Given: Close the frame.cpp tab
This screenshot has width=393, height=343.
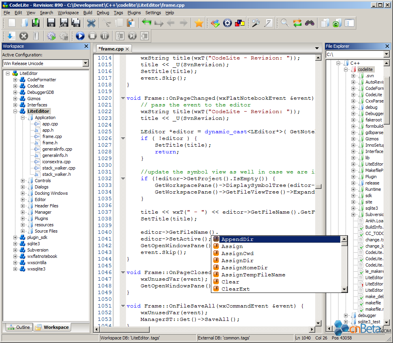Looking at the screenshot, I should click(127, 49).
